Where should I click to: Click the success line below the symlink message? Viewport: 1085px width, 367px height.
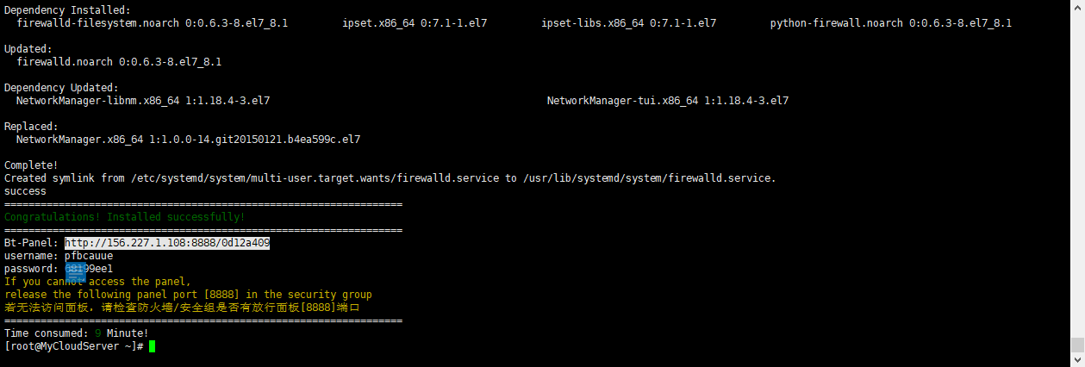pyautogui.click(x=25, y=191)
